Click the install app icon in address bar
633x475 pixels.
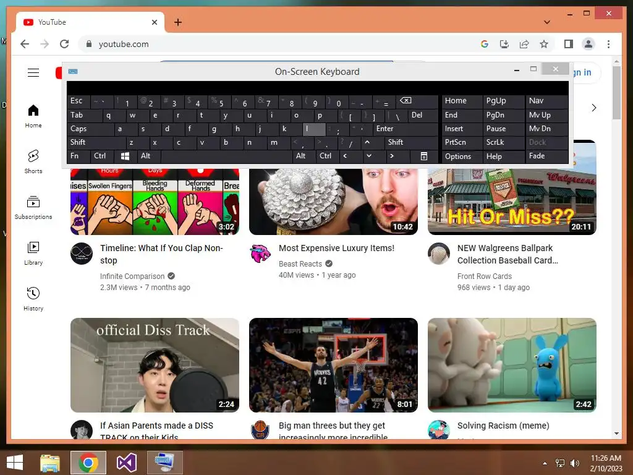504,44
